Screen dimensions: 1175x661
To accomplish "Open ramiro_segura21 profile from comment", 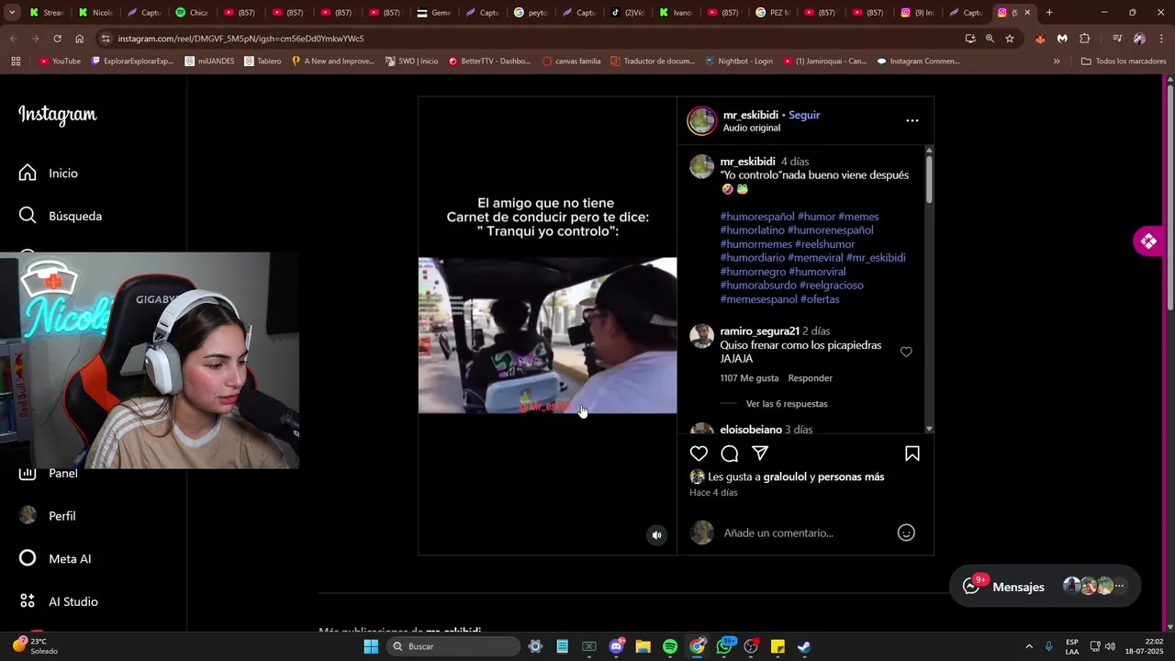I will 759,331.
